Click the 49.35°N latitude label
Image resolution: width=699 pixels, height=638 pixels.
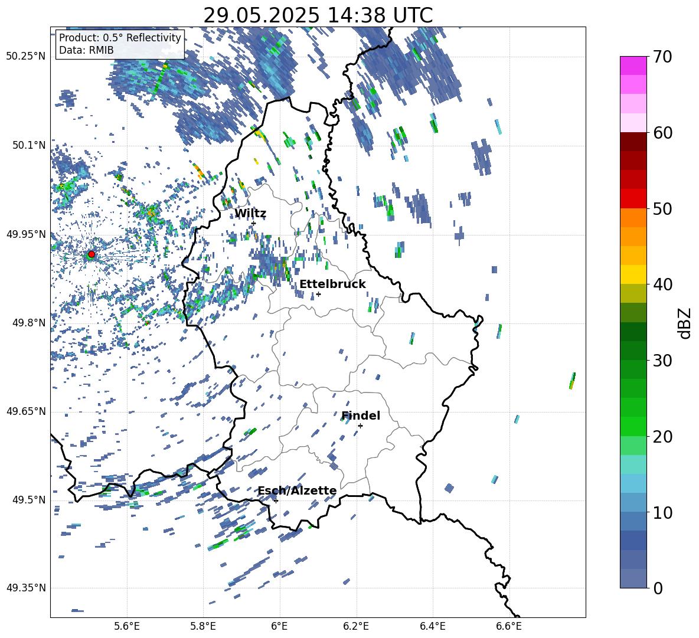point(26,588)
